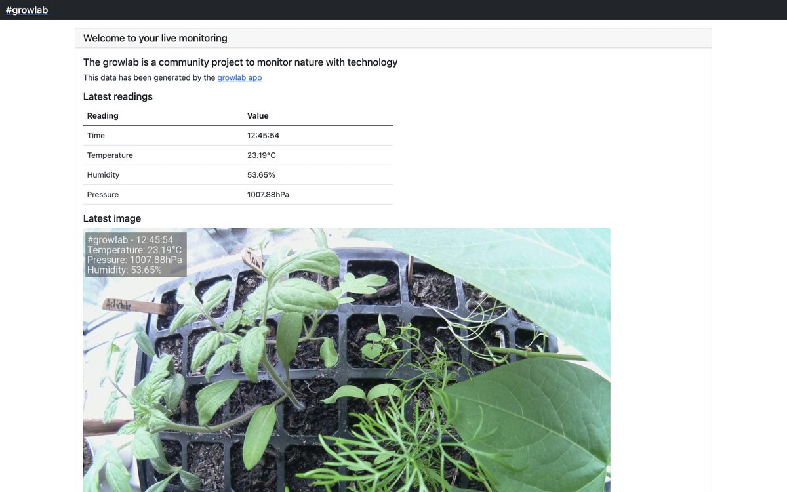Follow the growlab app hyperlink
The width and height of the screenshot is (787, 492).
[x=239, y=77]
